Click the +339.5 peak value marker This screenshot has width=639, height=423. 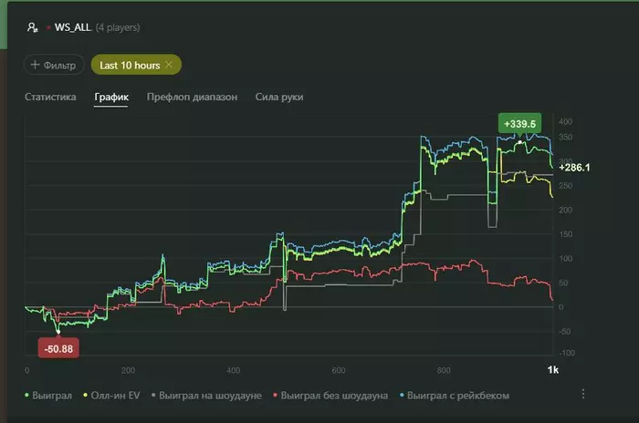click(519, 124)
